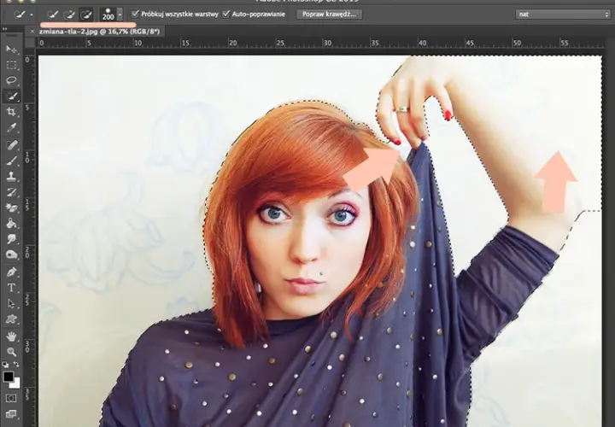Viewport: 615px width, 427px height.
Task: Select the History Brush tool
Action: click(11, 192)
